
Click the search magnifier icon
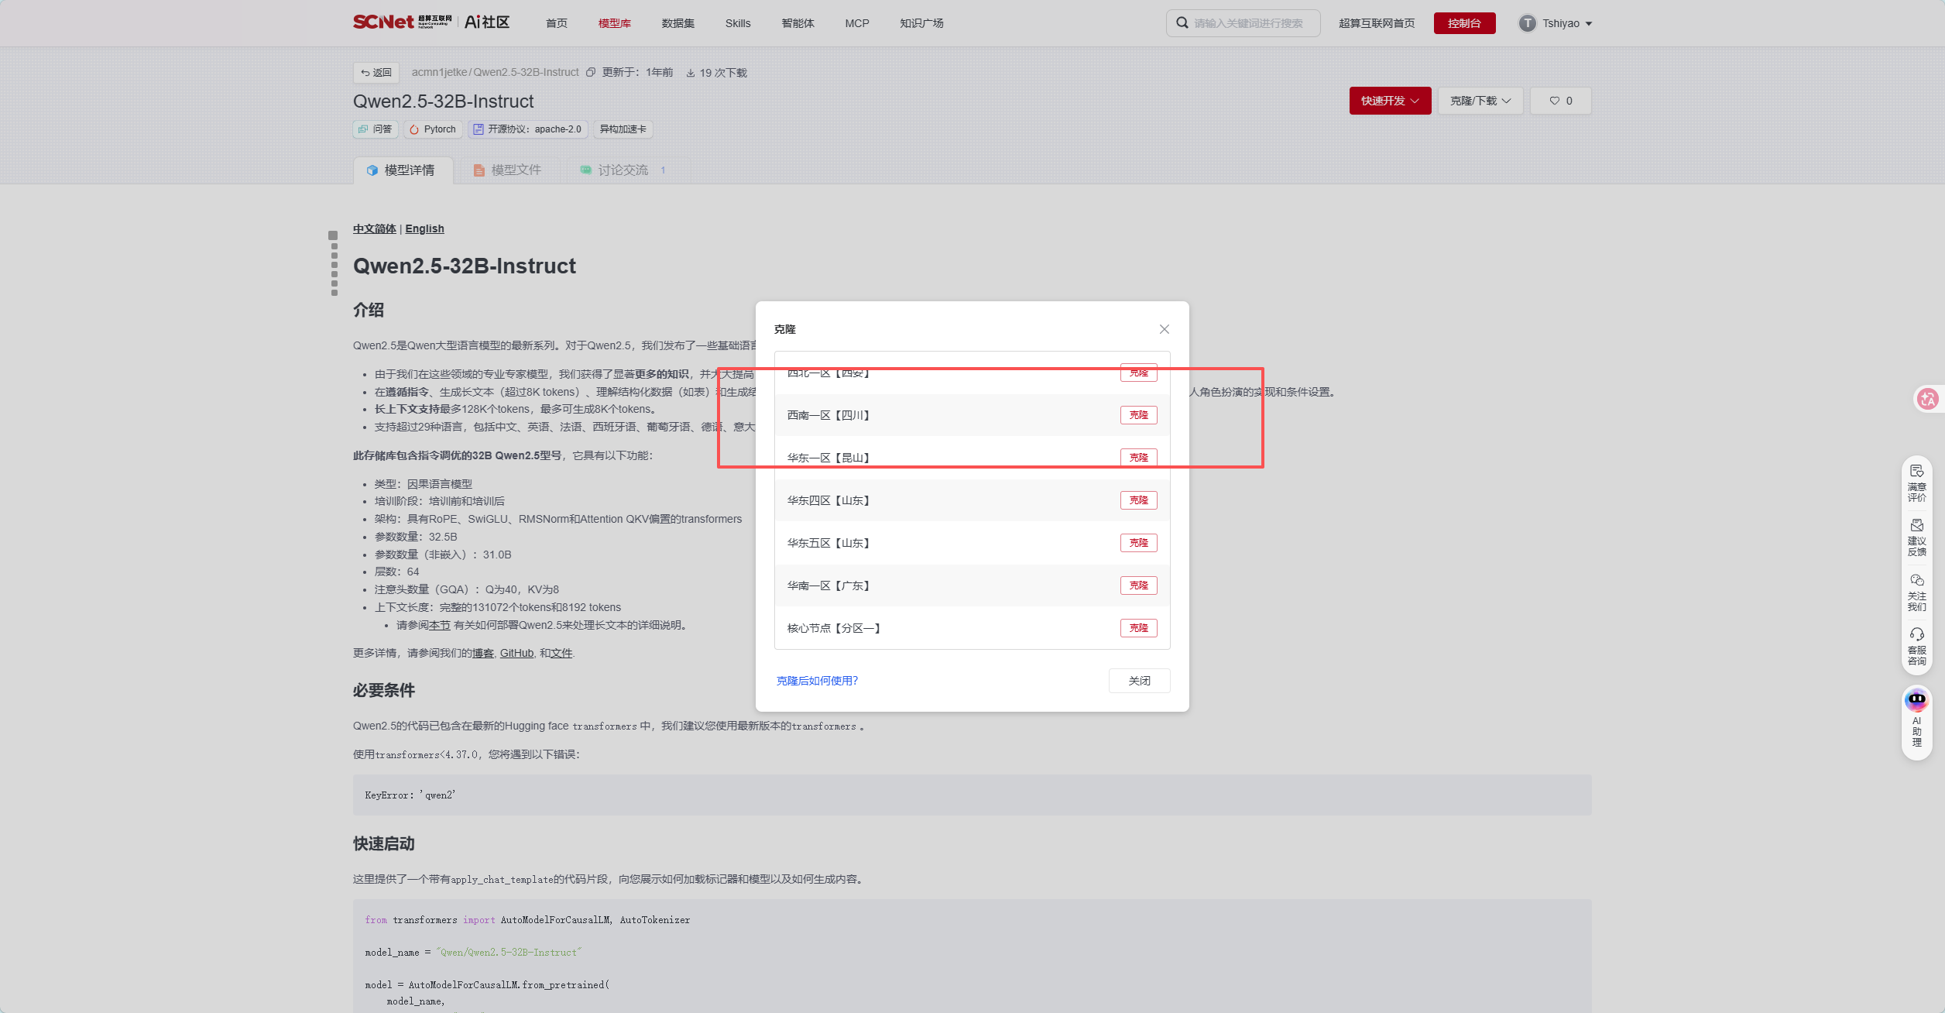click(x=1182, y=23)
